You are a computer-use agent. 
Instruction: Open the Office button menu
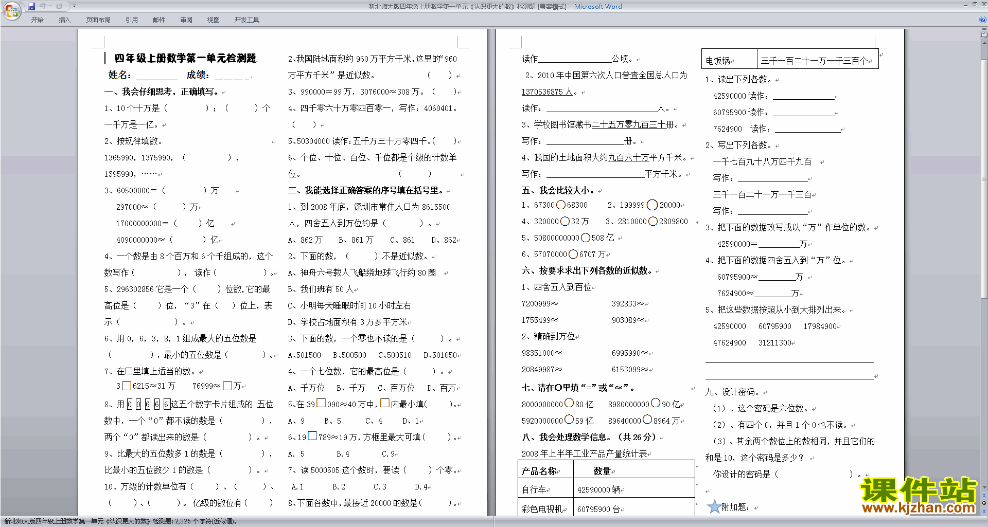(x=11, y=11)
